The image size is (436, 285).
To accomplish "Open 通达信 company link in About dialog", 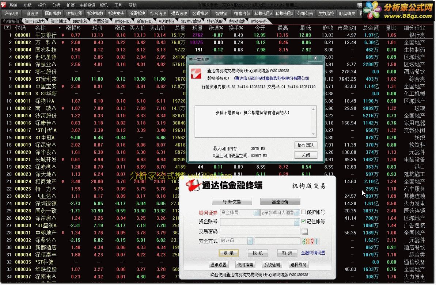I will pos(272,78).
